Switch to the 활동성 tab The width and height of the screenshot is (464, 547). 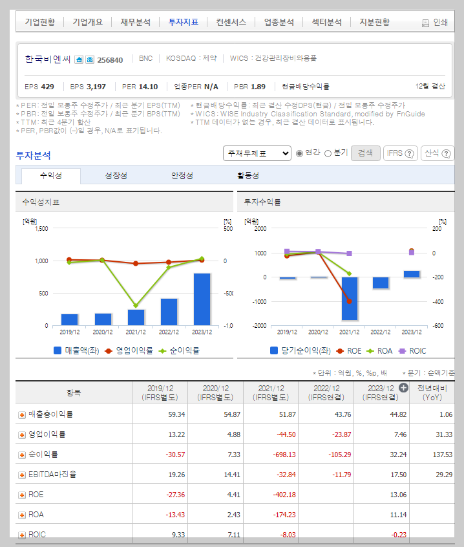(248, 175)
